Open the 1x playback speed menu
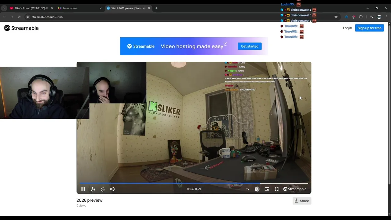391x220 pixels. [x=248, y=189]
